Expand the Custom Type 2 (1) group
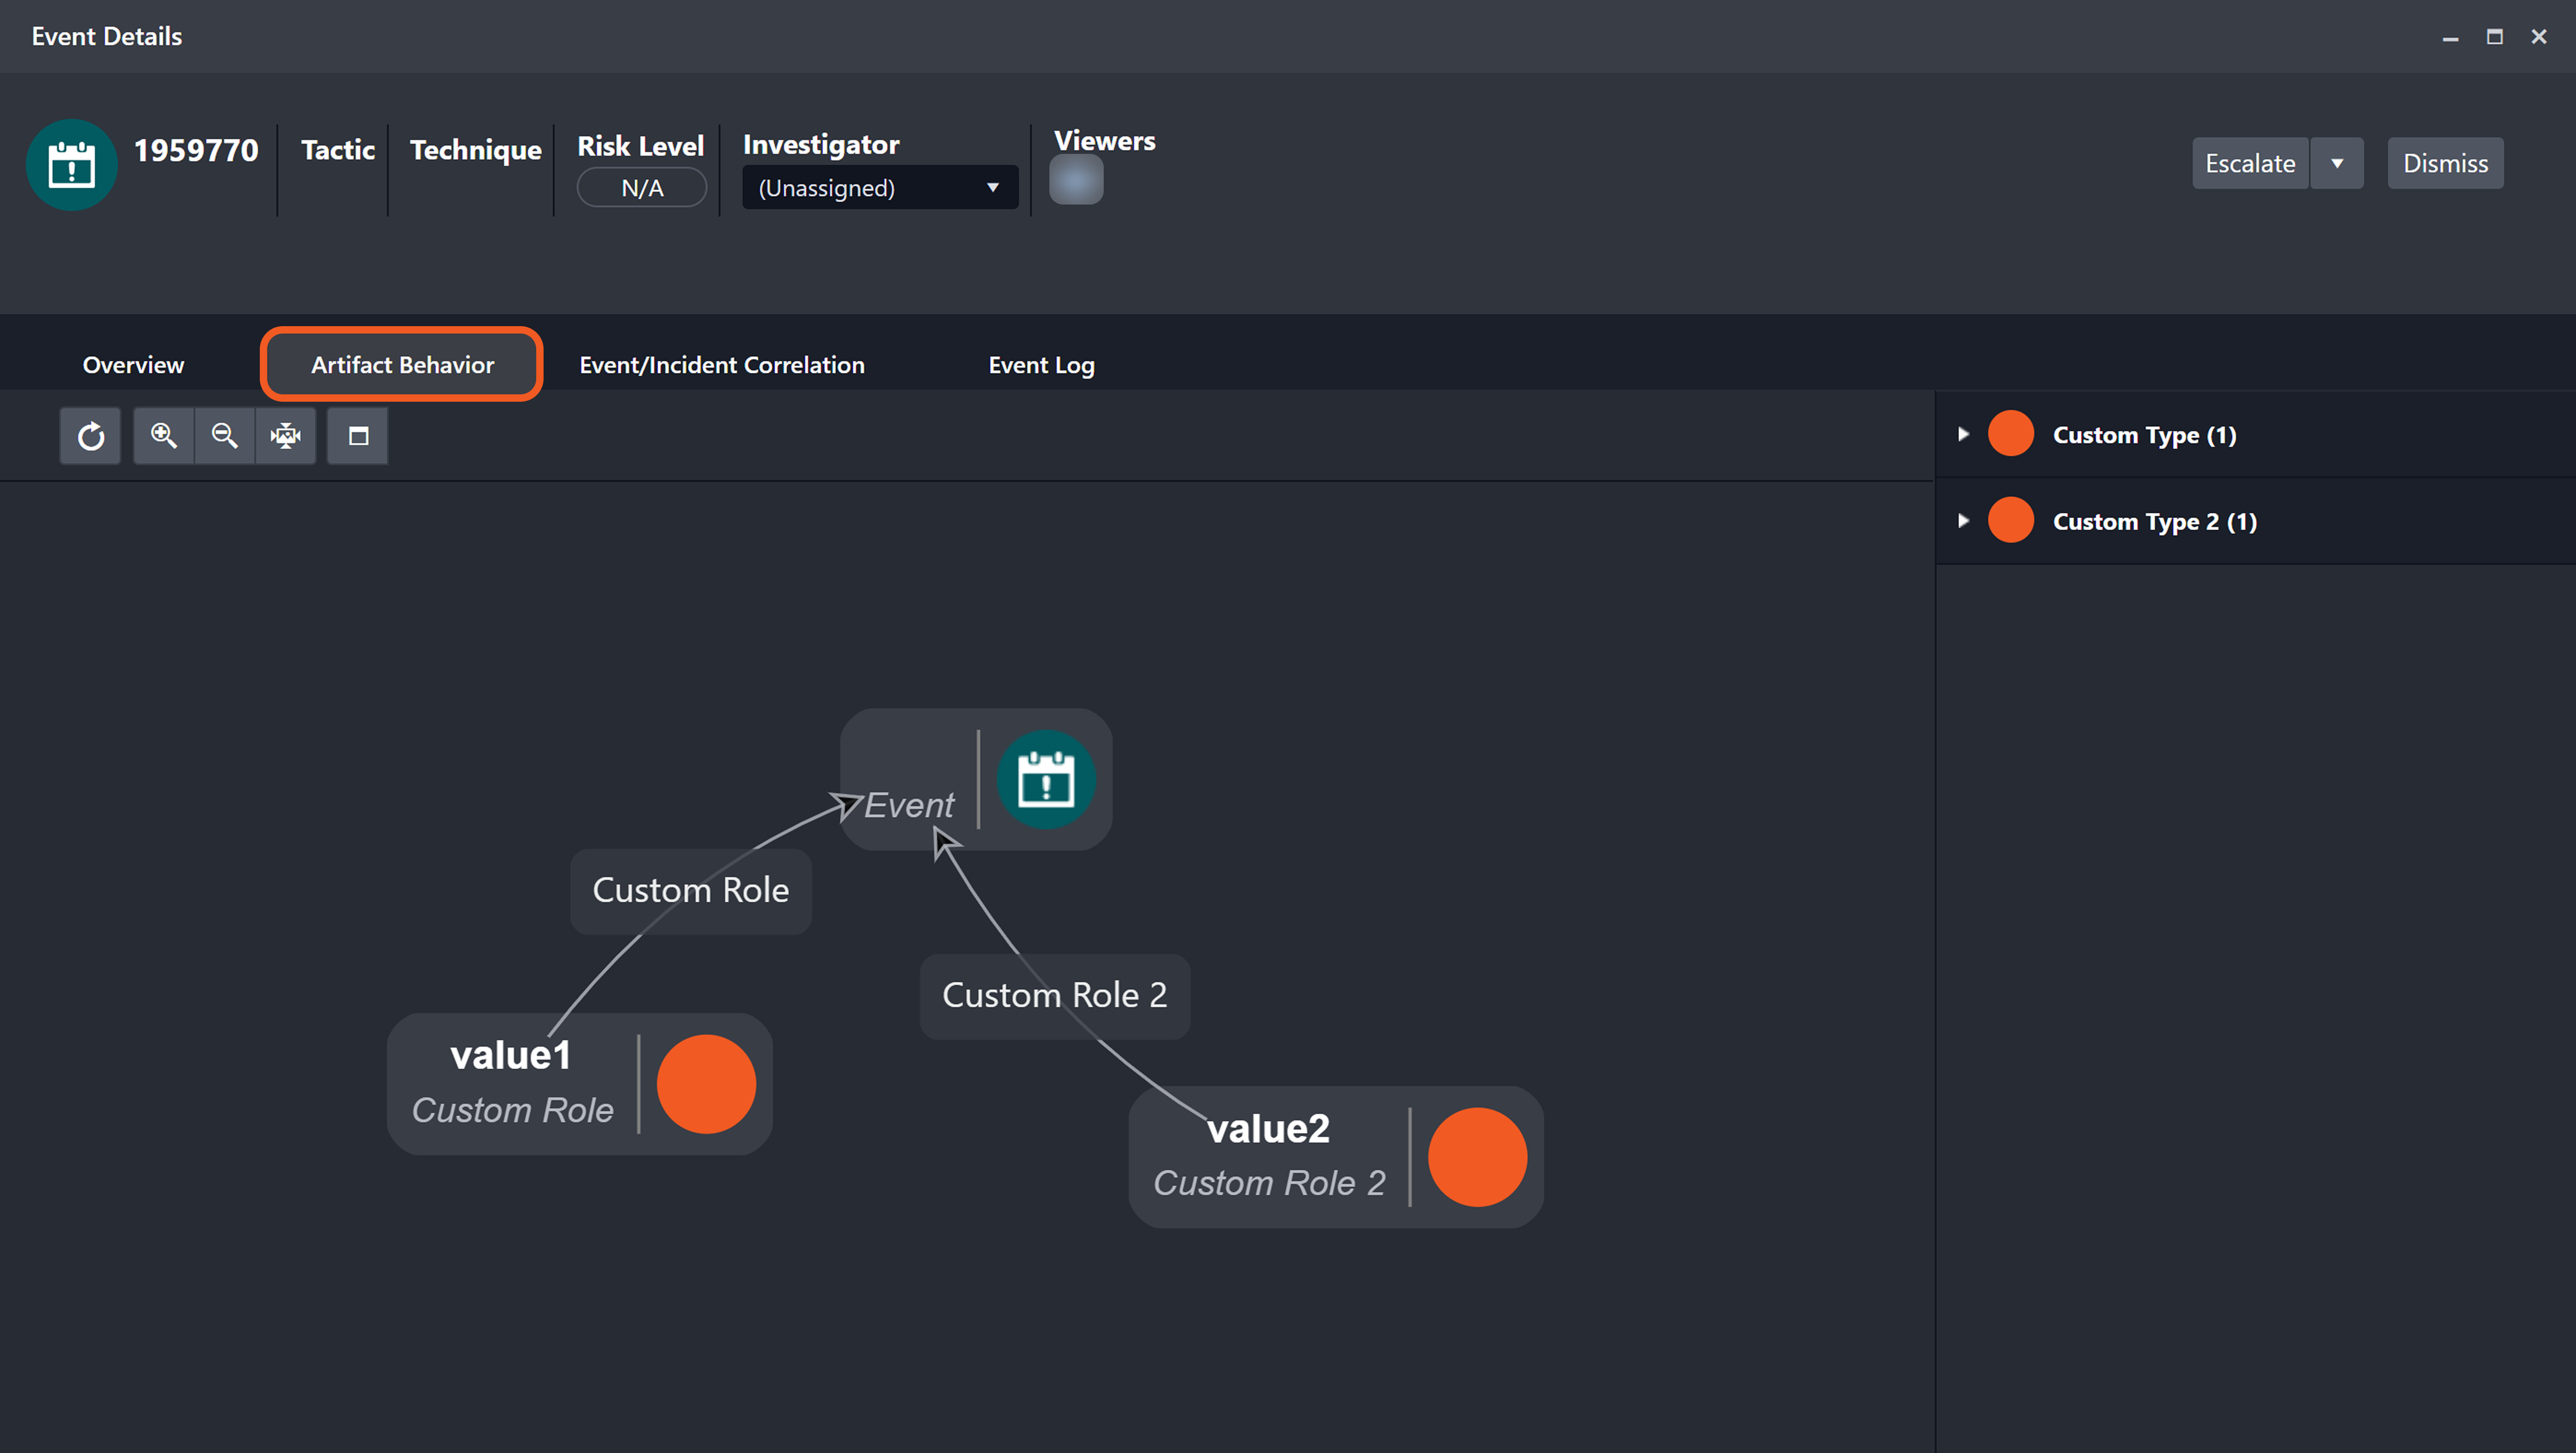 point(1963,521)
